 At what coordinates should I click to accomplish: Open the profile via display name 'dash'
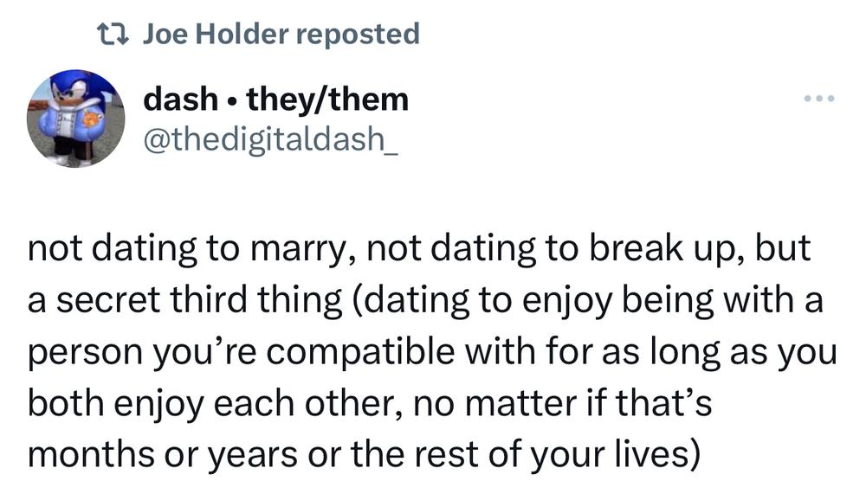coord(181,99)
